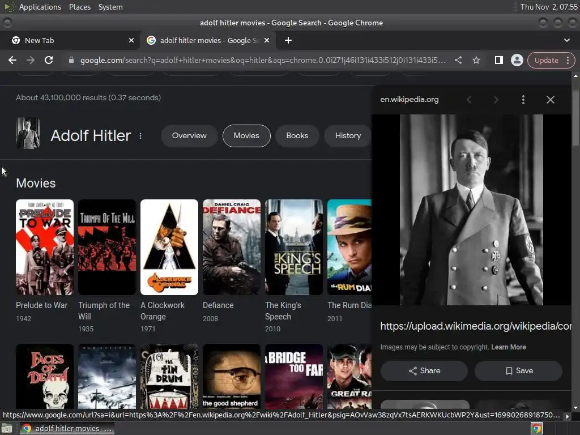
Task: Open the more options next to Adolf Hitler
Action: pyautogui.click(x=140, y=136)
